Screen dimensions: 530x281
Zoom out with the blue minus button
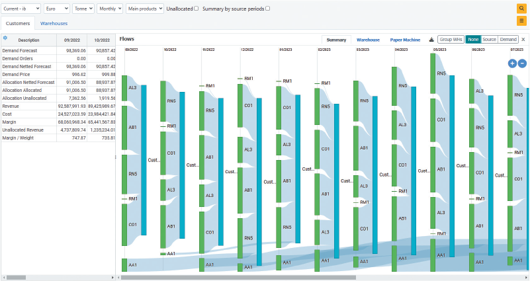(522, 63)
